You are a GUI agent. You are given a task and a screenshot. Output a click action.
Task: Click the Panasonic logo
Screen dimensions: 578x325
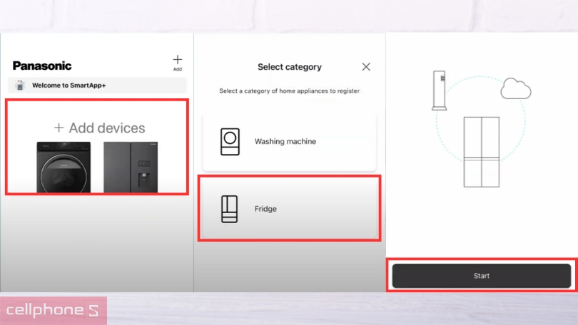42,66
